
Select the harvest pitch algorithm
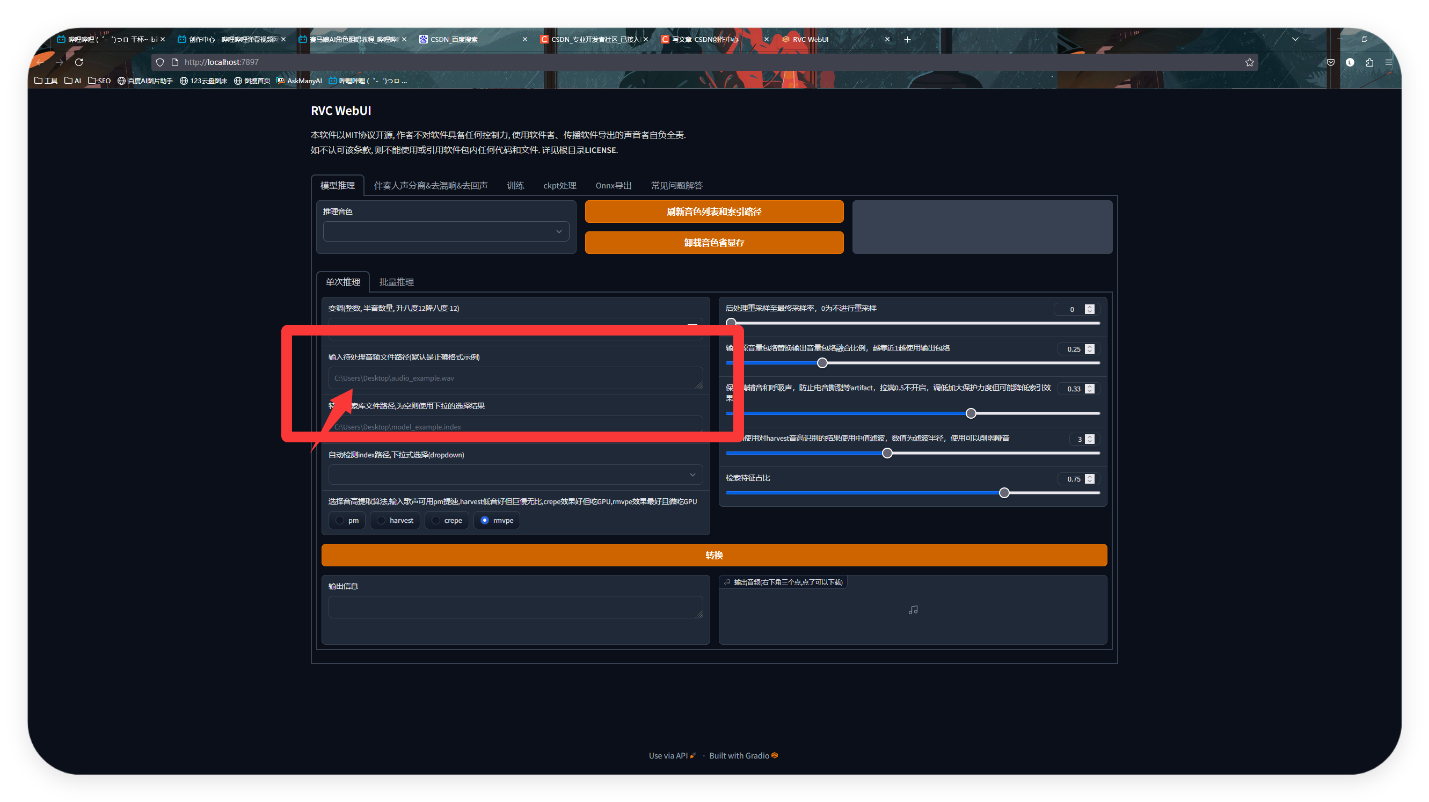point(382,520)
